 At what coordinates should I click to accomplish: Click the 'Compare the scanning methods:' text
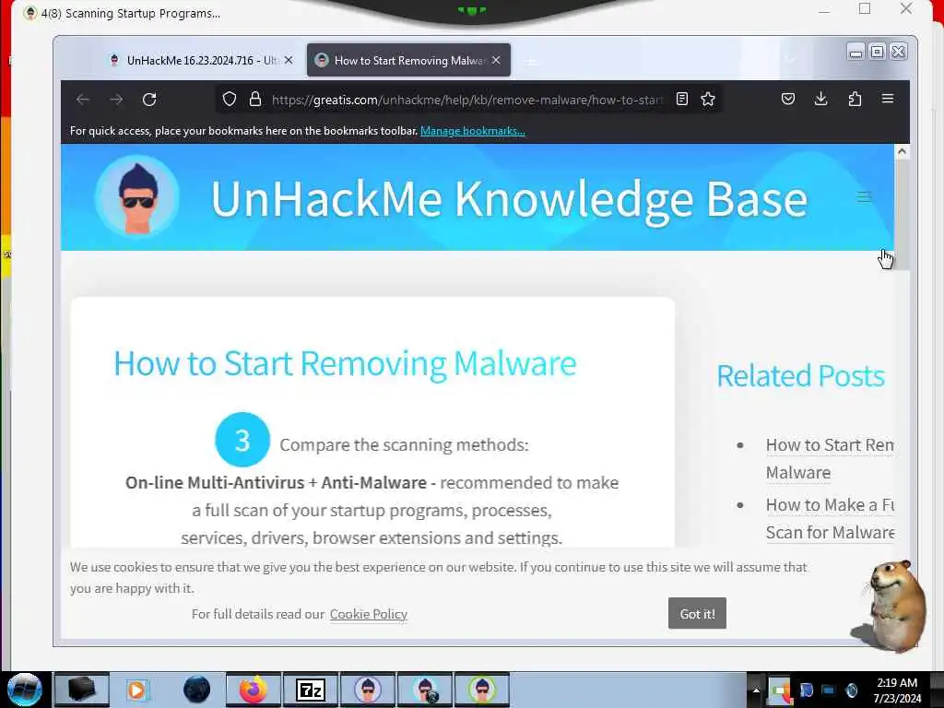[x=404, y=445]
